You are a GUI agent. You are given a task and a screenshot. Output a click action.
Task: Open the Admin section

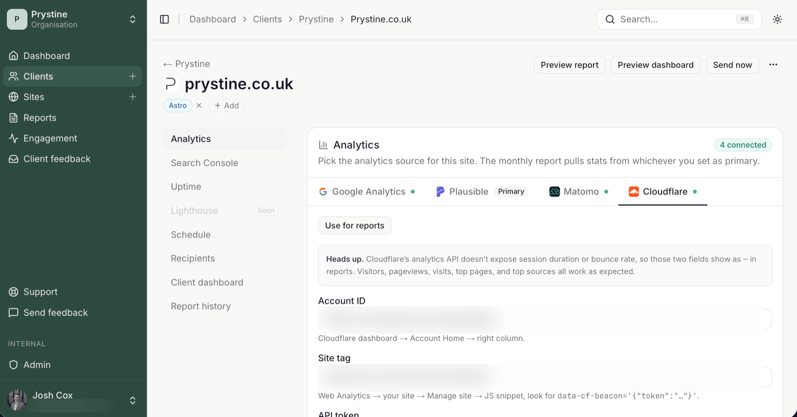(x=72, y=365)
